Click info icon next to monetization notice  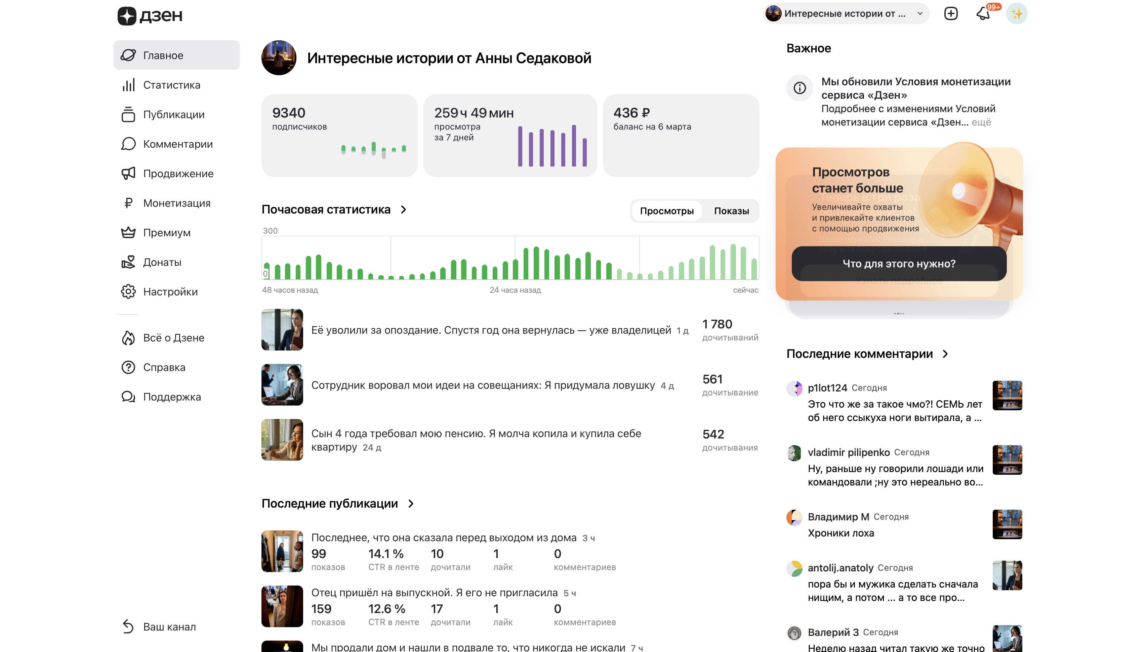[800, 88]
